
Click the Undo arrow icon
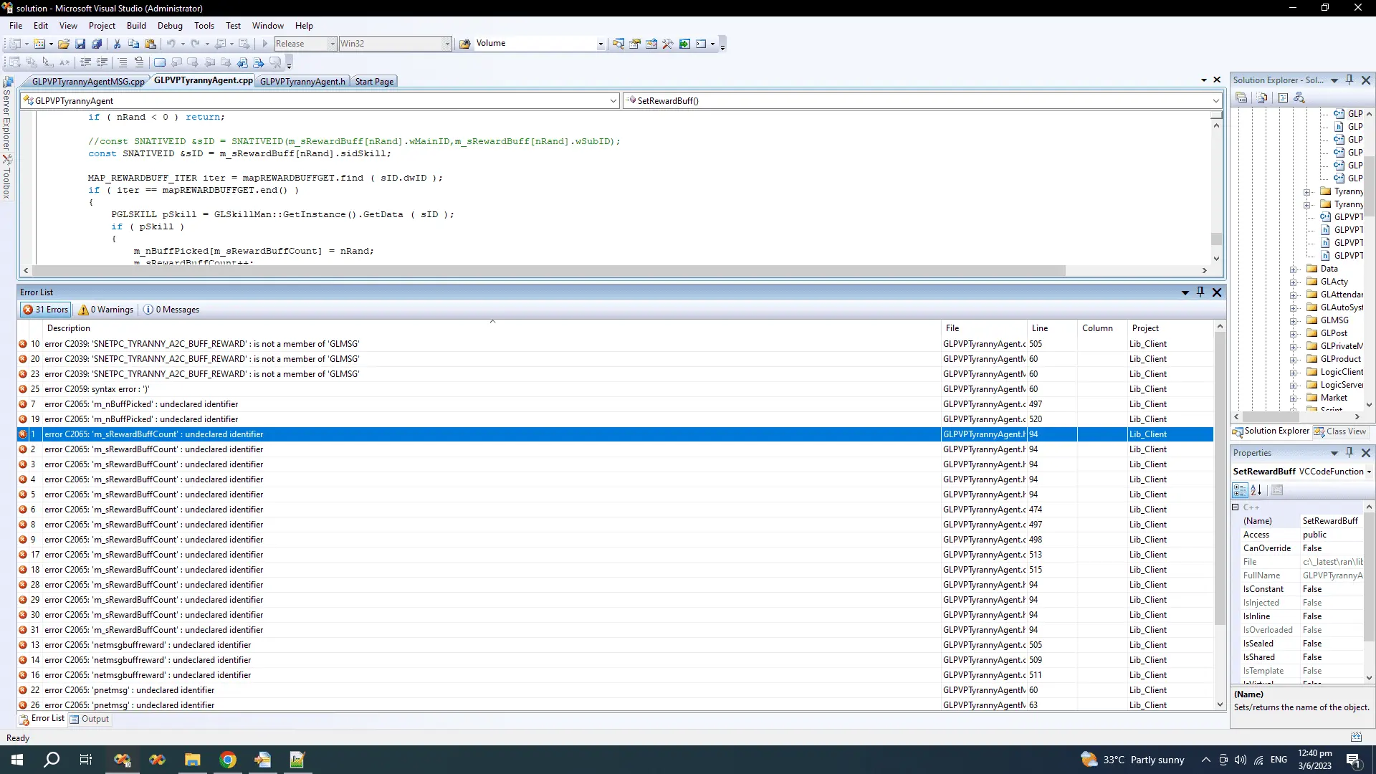[x=171, y=44]
